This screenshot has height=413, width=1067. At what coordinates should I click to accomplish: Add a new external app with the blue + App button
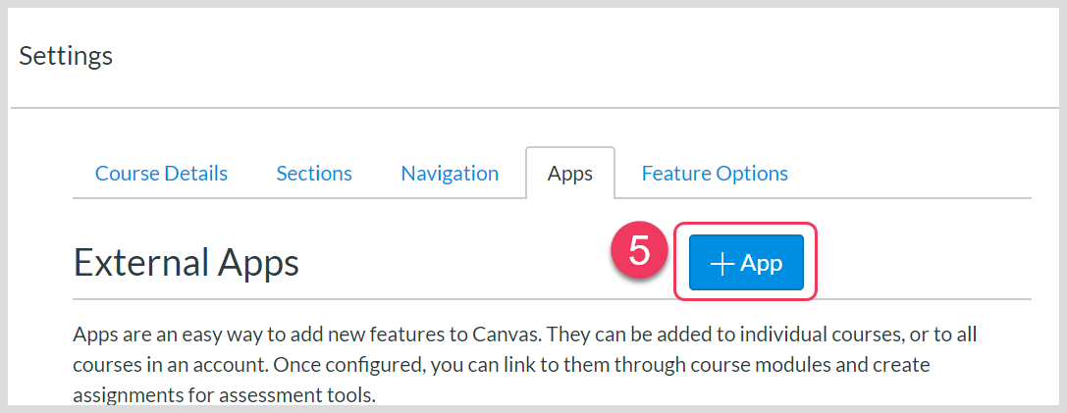(x=746, y=263)
